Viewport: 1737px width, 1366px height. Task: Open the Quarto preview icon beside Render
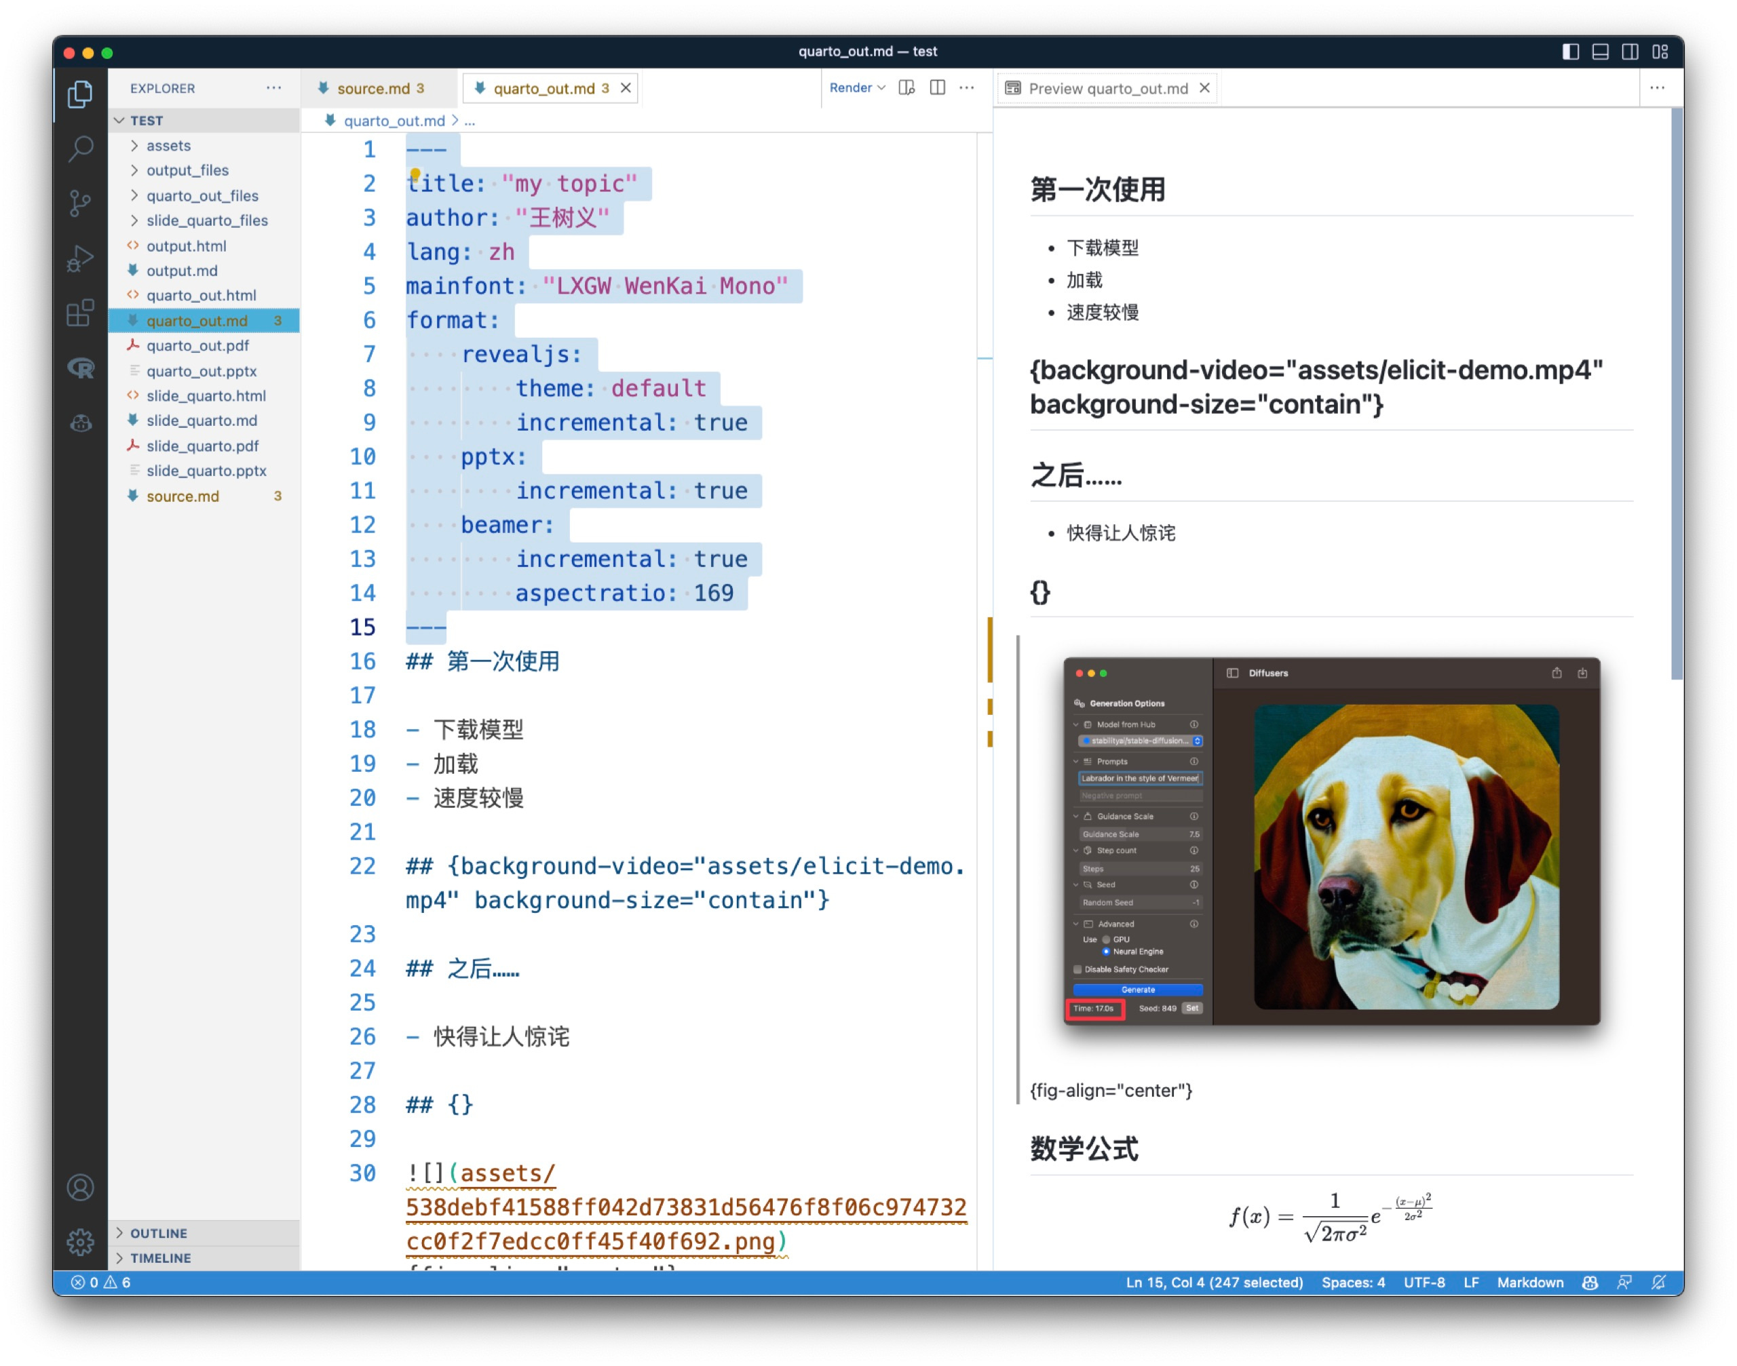[905, 88]
